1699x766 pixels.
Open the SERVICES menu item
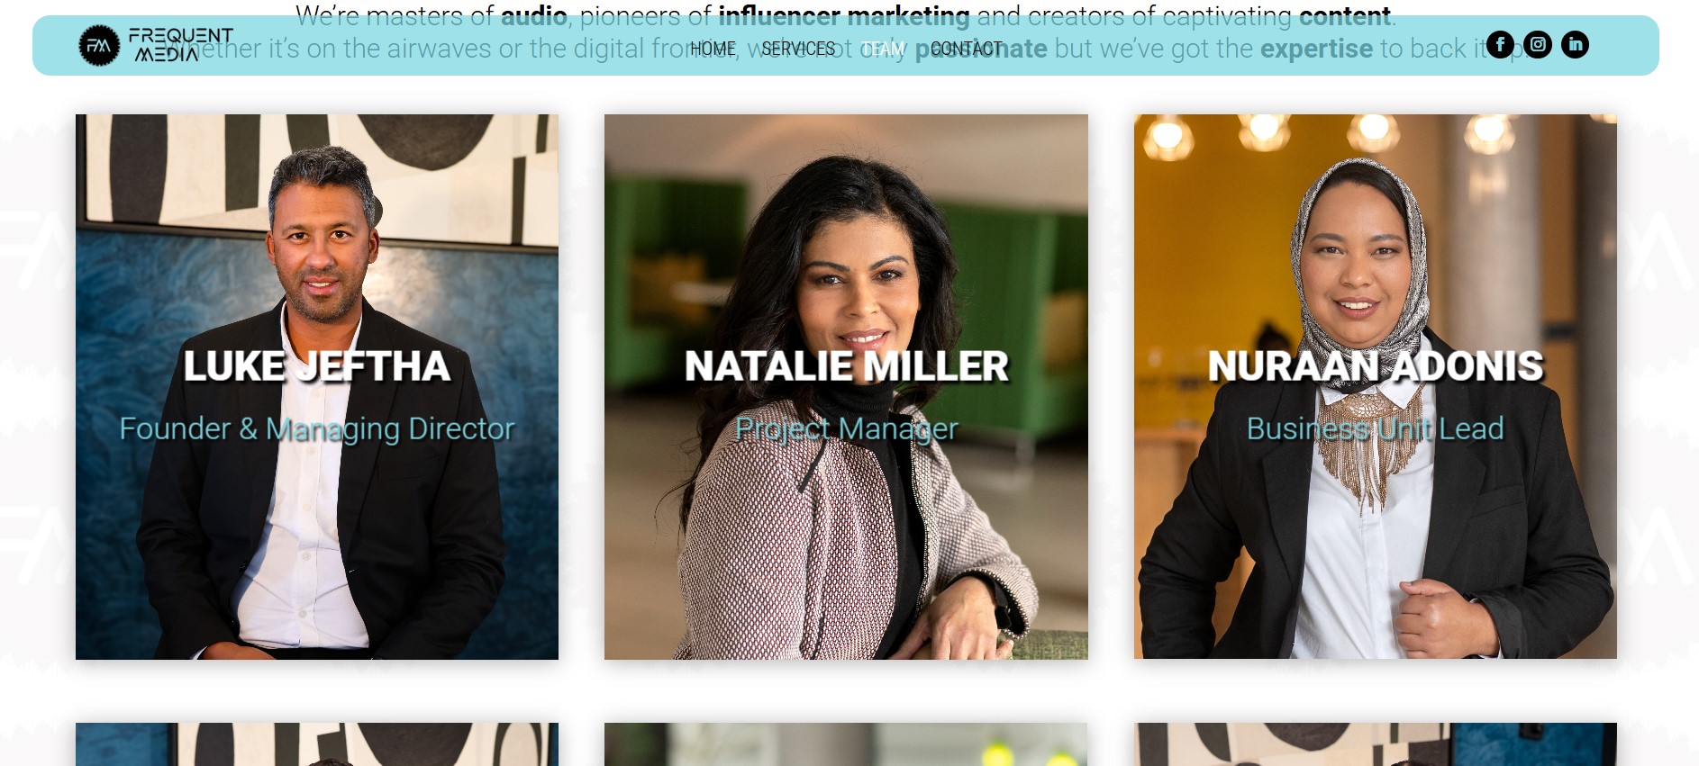click(799, 49)
